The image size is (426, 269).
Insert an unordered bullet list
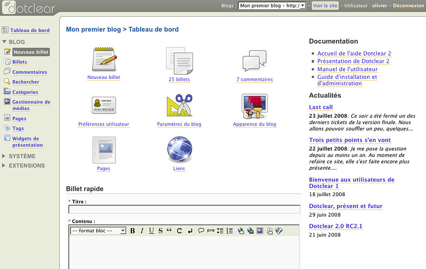pyautogui.click(x=220, y=231)
